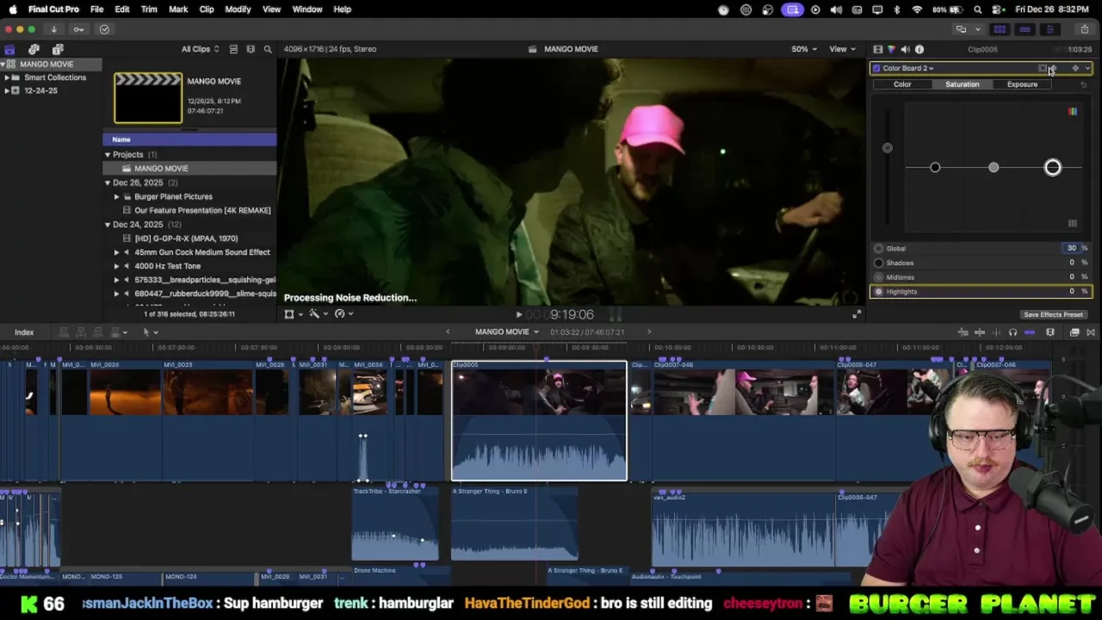Viewport: 1102px width, 620px height.
Task: Open the File menu
Action: point(97,9)
